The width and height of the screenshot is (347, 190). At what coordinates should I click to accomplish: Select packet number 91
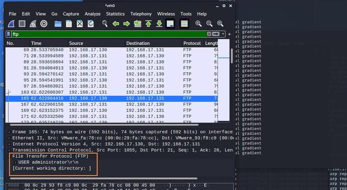[x=111, y=68]
